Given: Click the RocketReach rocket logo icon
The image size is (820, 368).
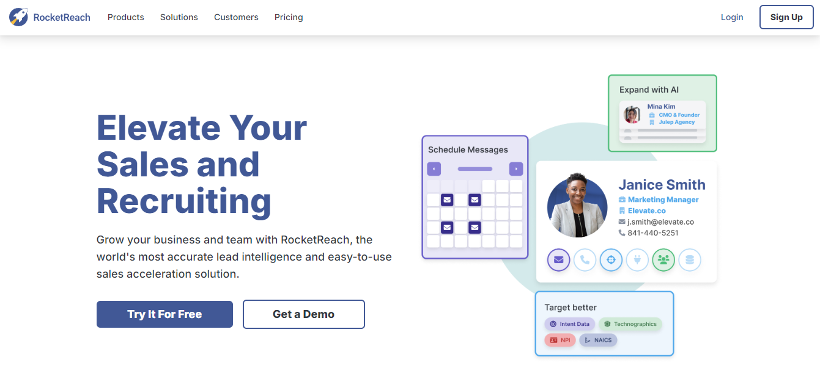Looking at the screenshot, I should tap(18, 17).
